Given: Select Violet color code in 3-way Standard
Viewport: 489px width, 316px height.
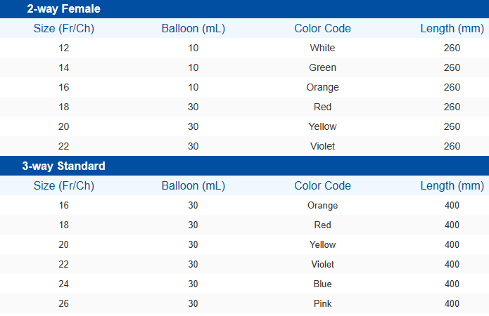Looking at the screenshot, I should coord(322,265).
